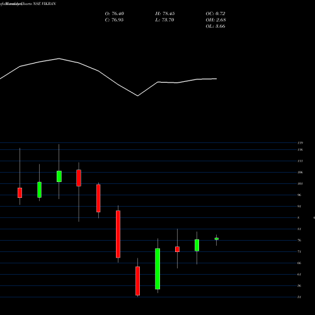
Task: Click the 51 price axis label
Action: (x=299, y=297)
